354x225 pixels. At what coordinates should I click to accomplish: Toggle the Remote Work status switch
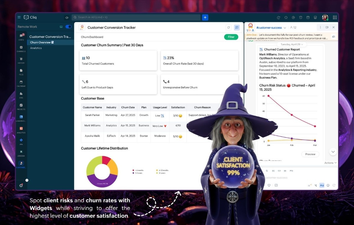68,27
